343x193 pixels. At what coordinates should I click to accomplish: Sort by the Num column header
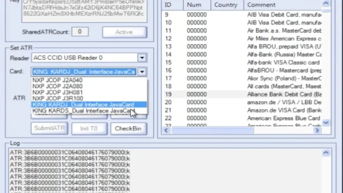point(197,5)
